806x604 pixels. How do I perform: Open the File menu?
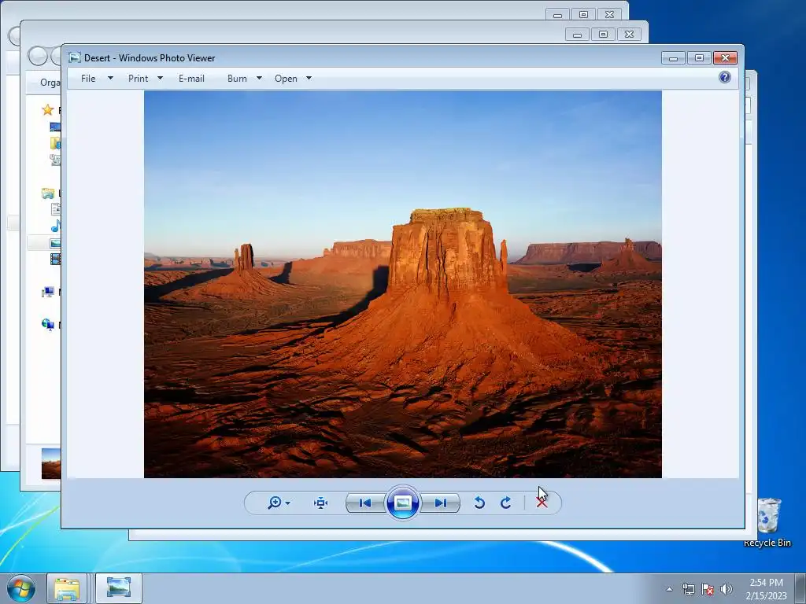coord(88,79)
